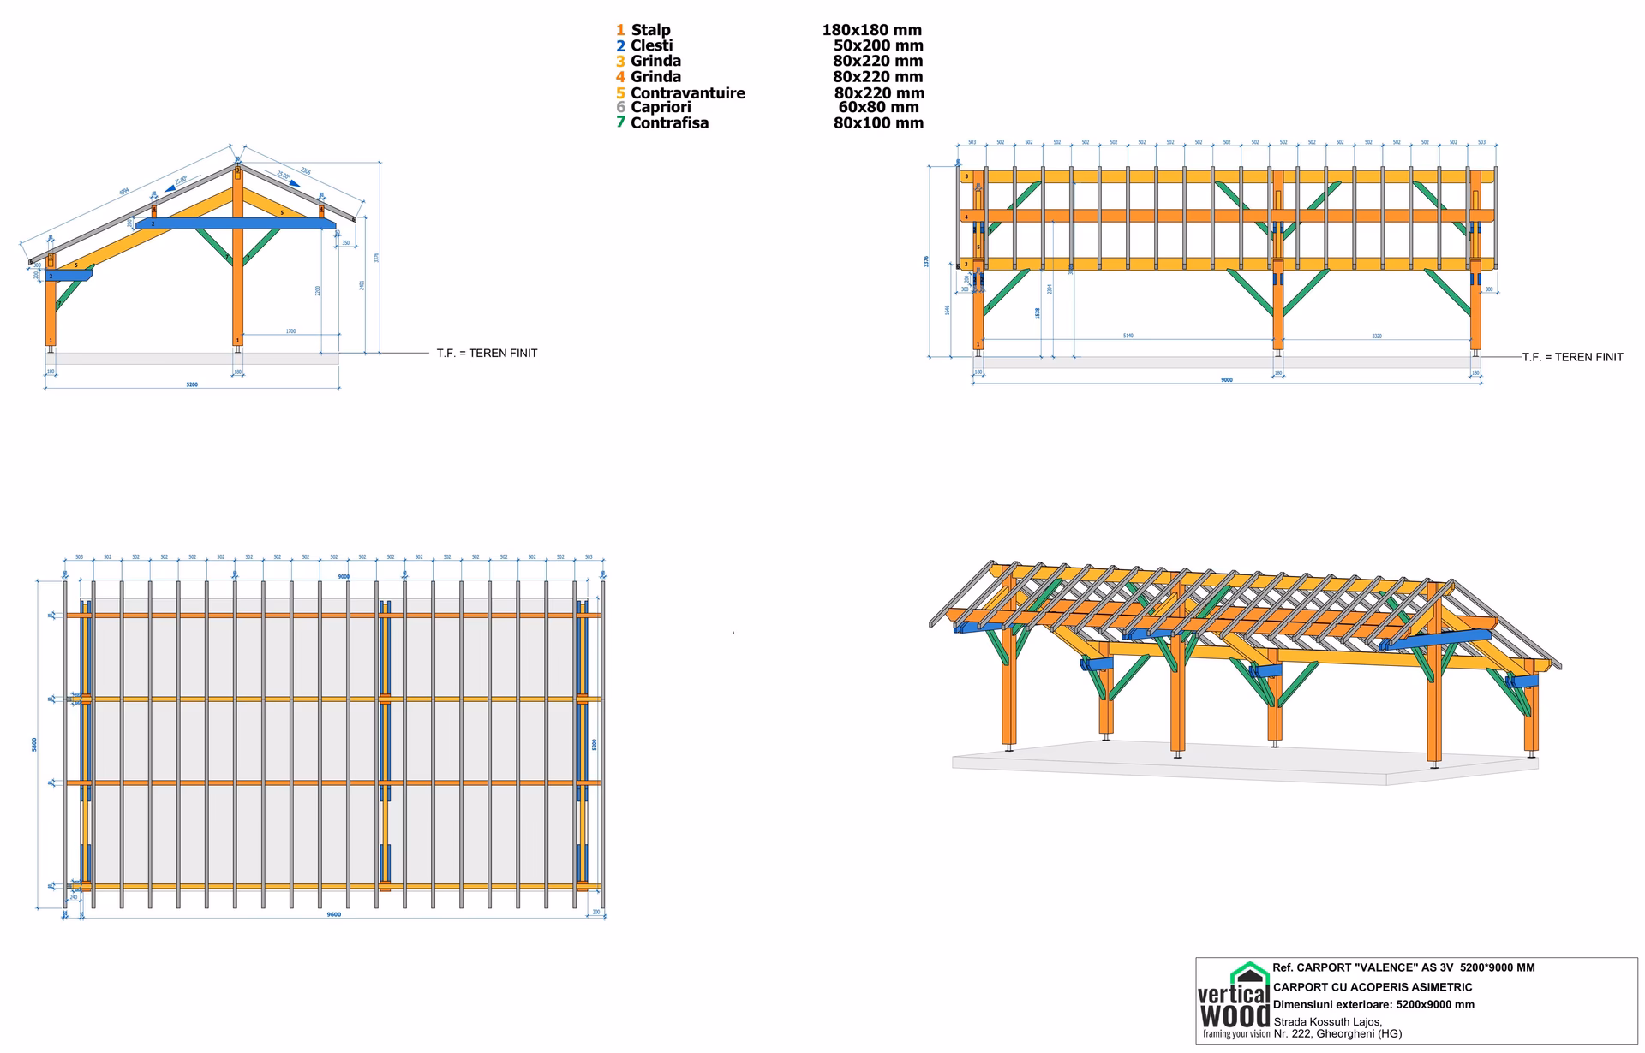The height and width of the screenshot is (1053, 1645).
Task: Click the "3 Grinda" legend row
Action: coord(649,61)
